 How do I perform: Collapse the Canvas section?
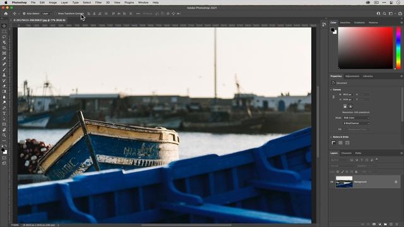(331, 90)
